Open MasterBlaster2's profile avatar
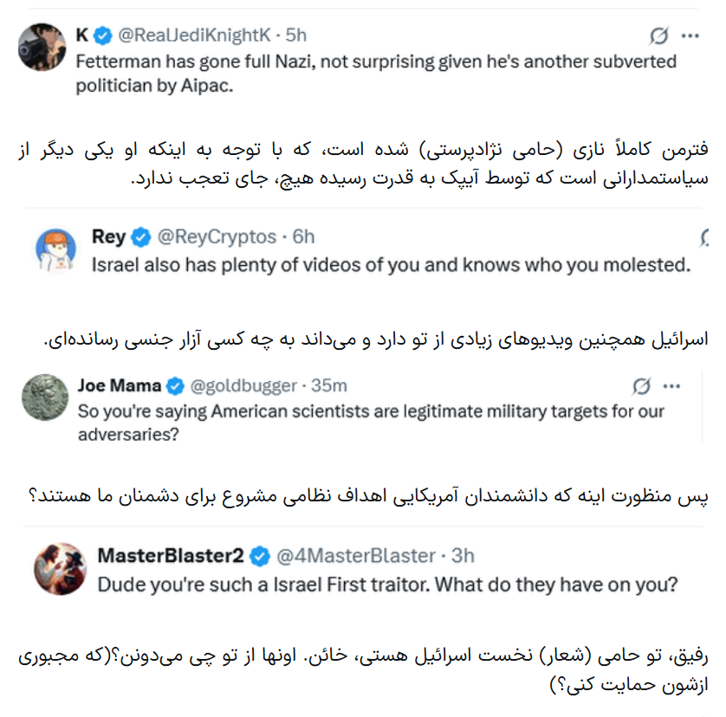This screenshot has height=717, width=726. 60,569
